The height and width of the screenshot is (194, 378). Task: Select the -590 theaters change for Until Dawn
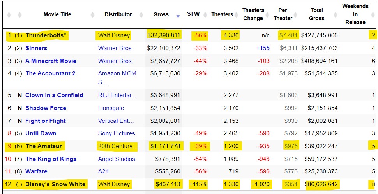[263, 133]
